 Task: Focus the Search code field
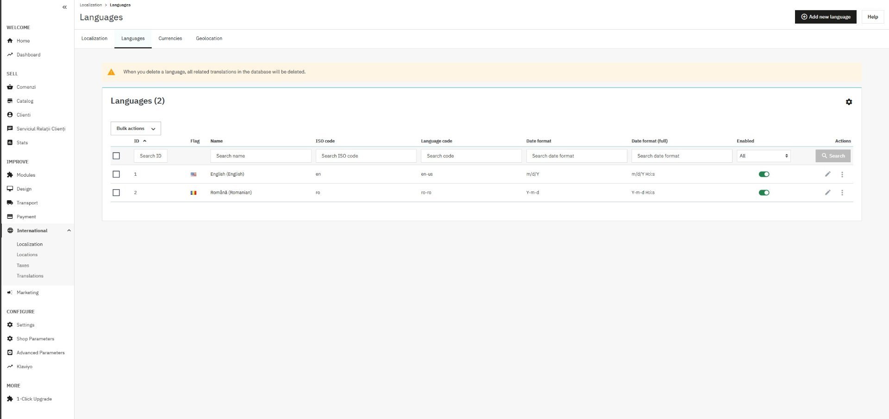pos(471,156)
